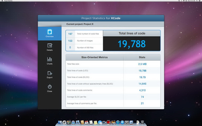Image resolution: width=202 pixels, height=126 pixels.
Task: Open iTunes from the dock
Action: [117, 122]
